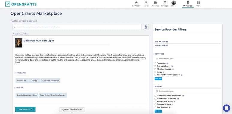Check the Data Collection filter
232x114 pixels.
point(155,107)
